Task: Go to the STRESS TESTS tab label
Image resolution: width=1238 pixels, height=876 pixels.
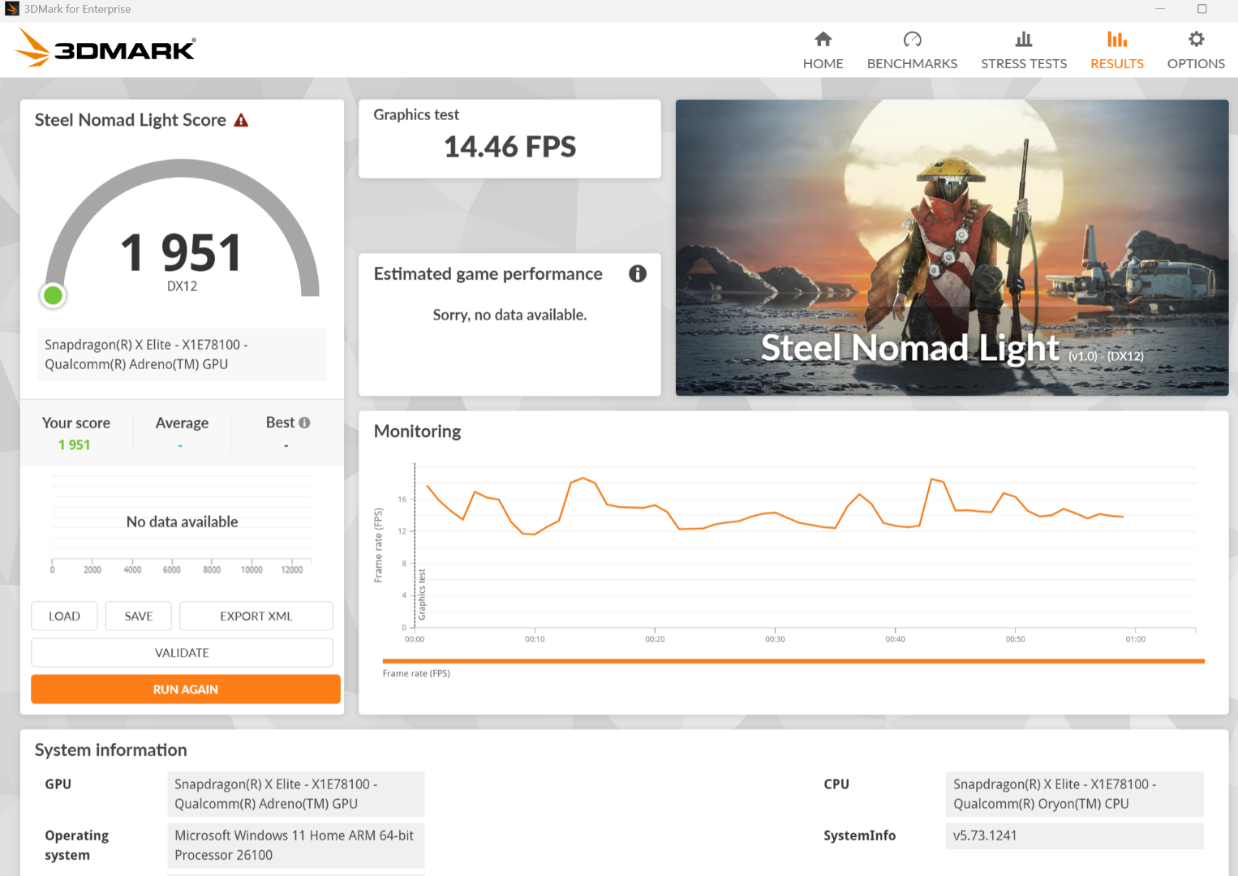Action: point(1024,64)
